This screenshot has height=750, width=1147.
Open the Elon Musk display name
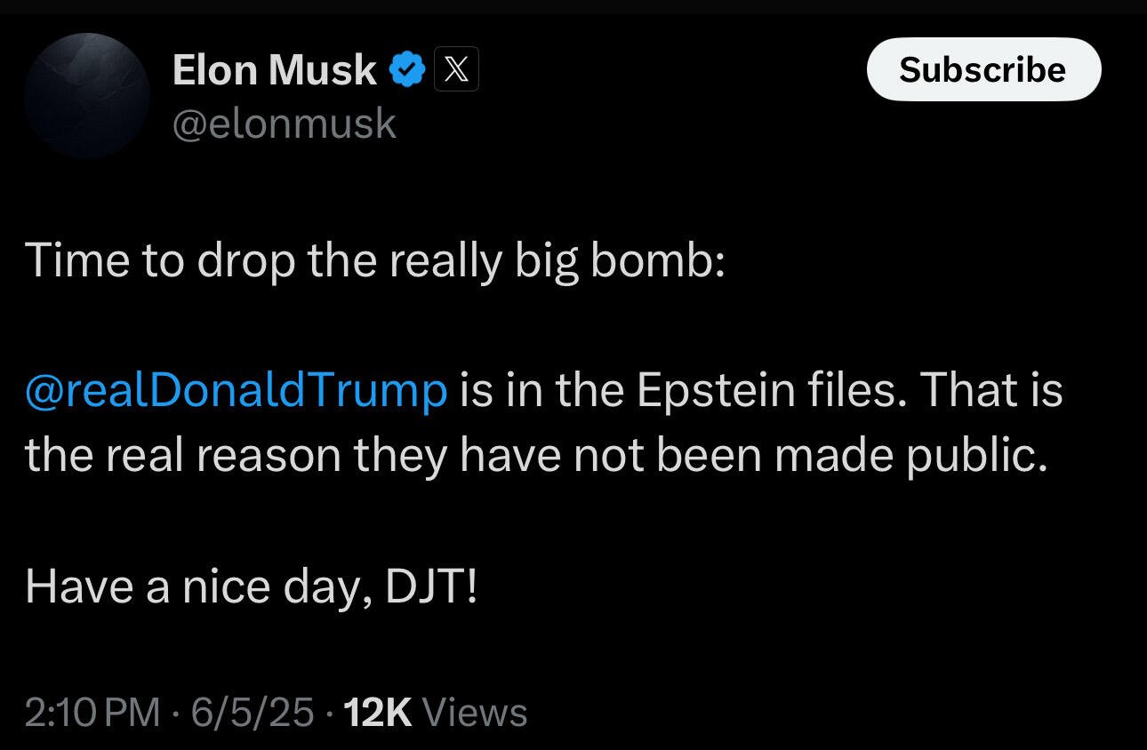[x=275, y=70]
